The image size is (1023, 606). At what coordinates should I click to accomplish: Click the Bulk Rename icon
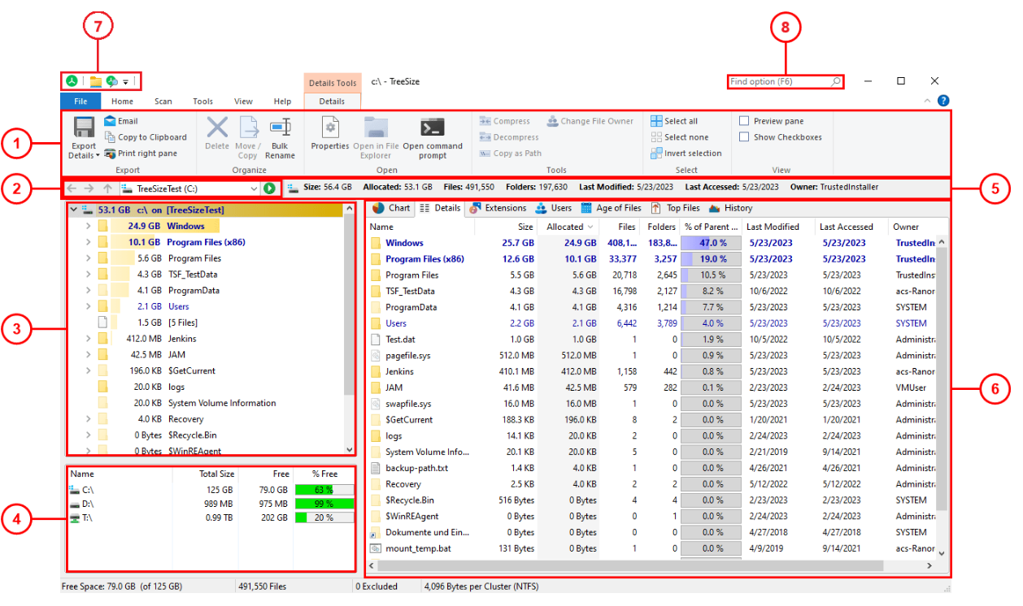pos(281,127)
